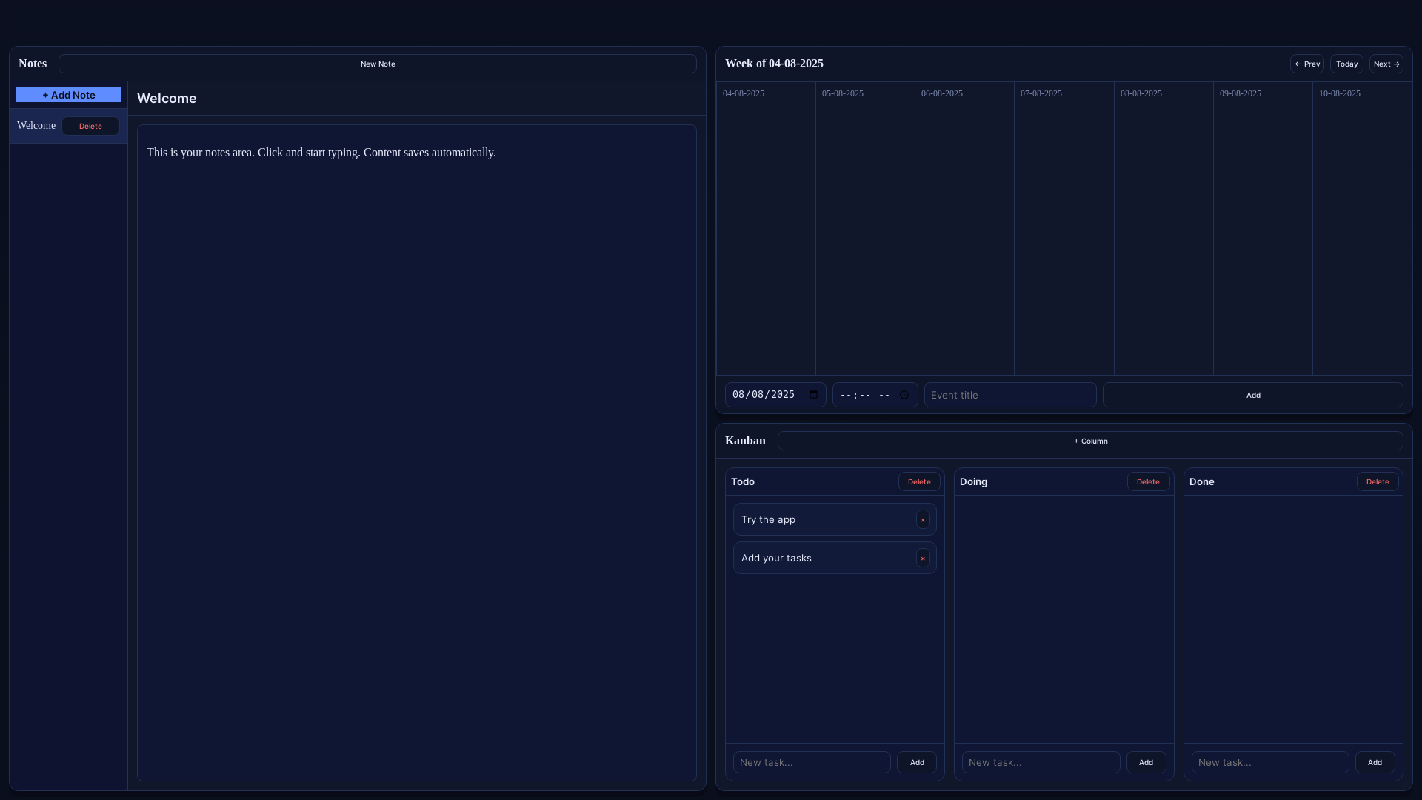This screenshot has width=1422, height=800.
Task: Click into the notes text area
Action: pyautogui.click(x=417, y=453)
